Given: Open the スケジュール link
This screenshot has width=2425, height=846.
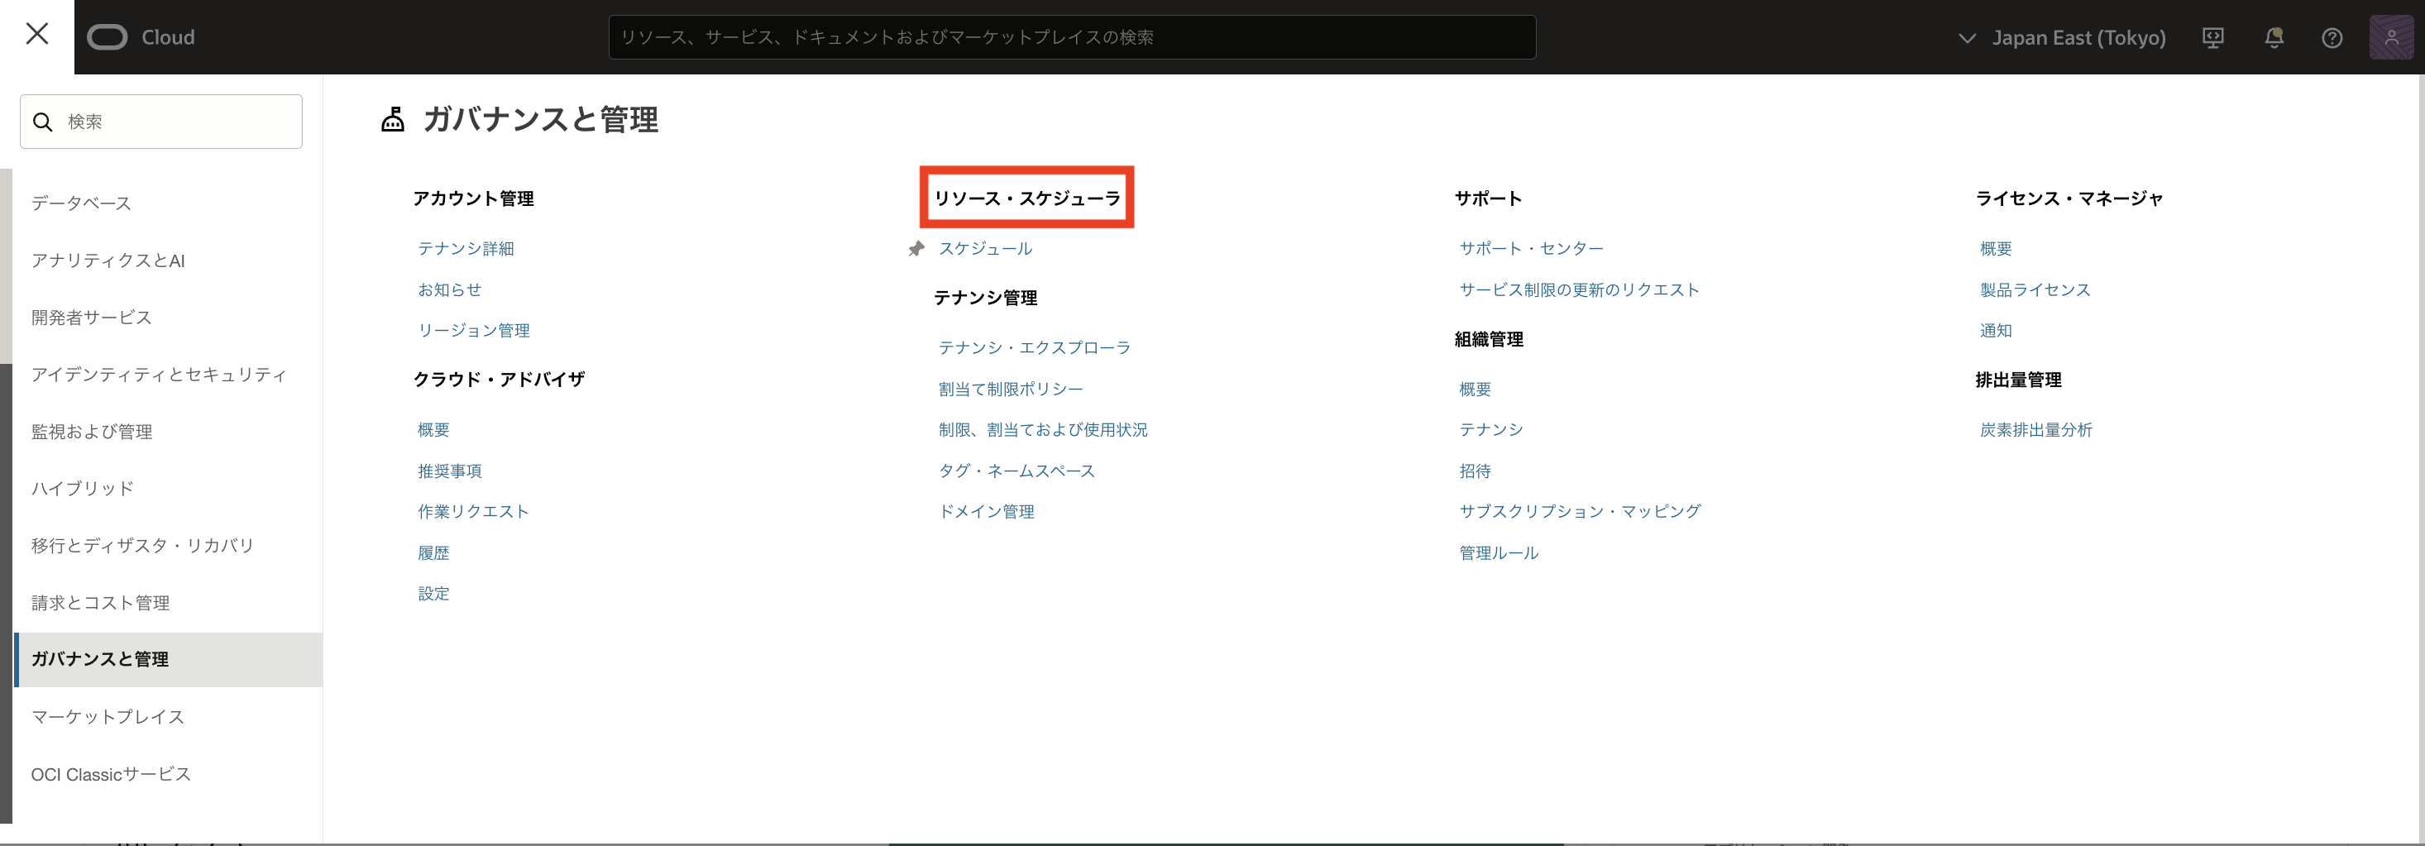Looking at the screenshot, I should coord(986,248).
